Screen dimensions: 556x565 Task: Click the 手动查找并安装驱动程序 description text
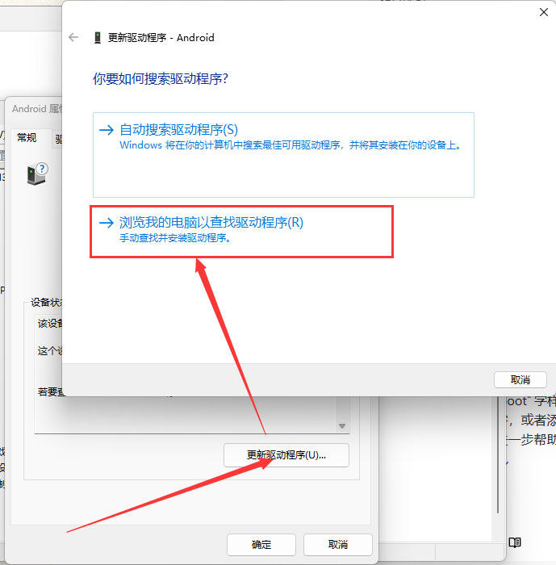tap(174, 239)
